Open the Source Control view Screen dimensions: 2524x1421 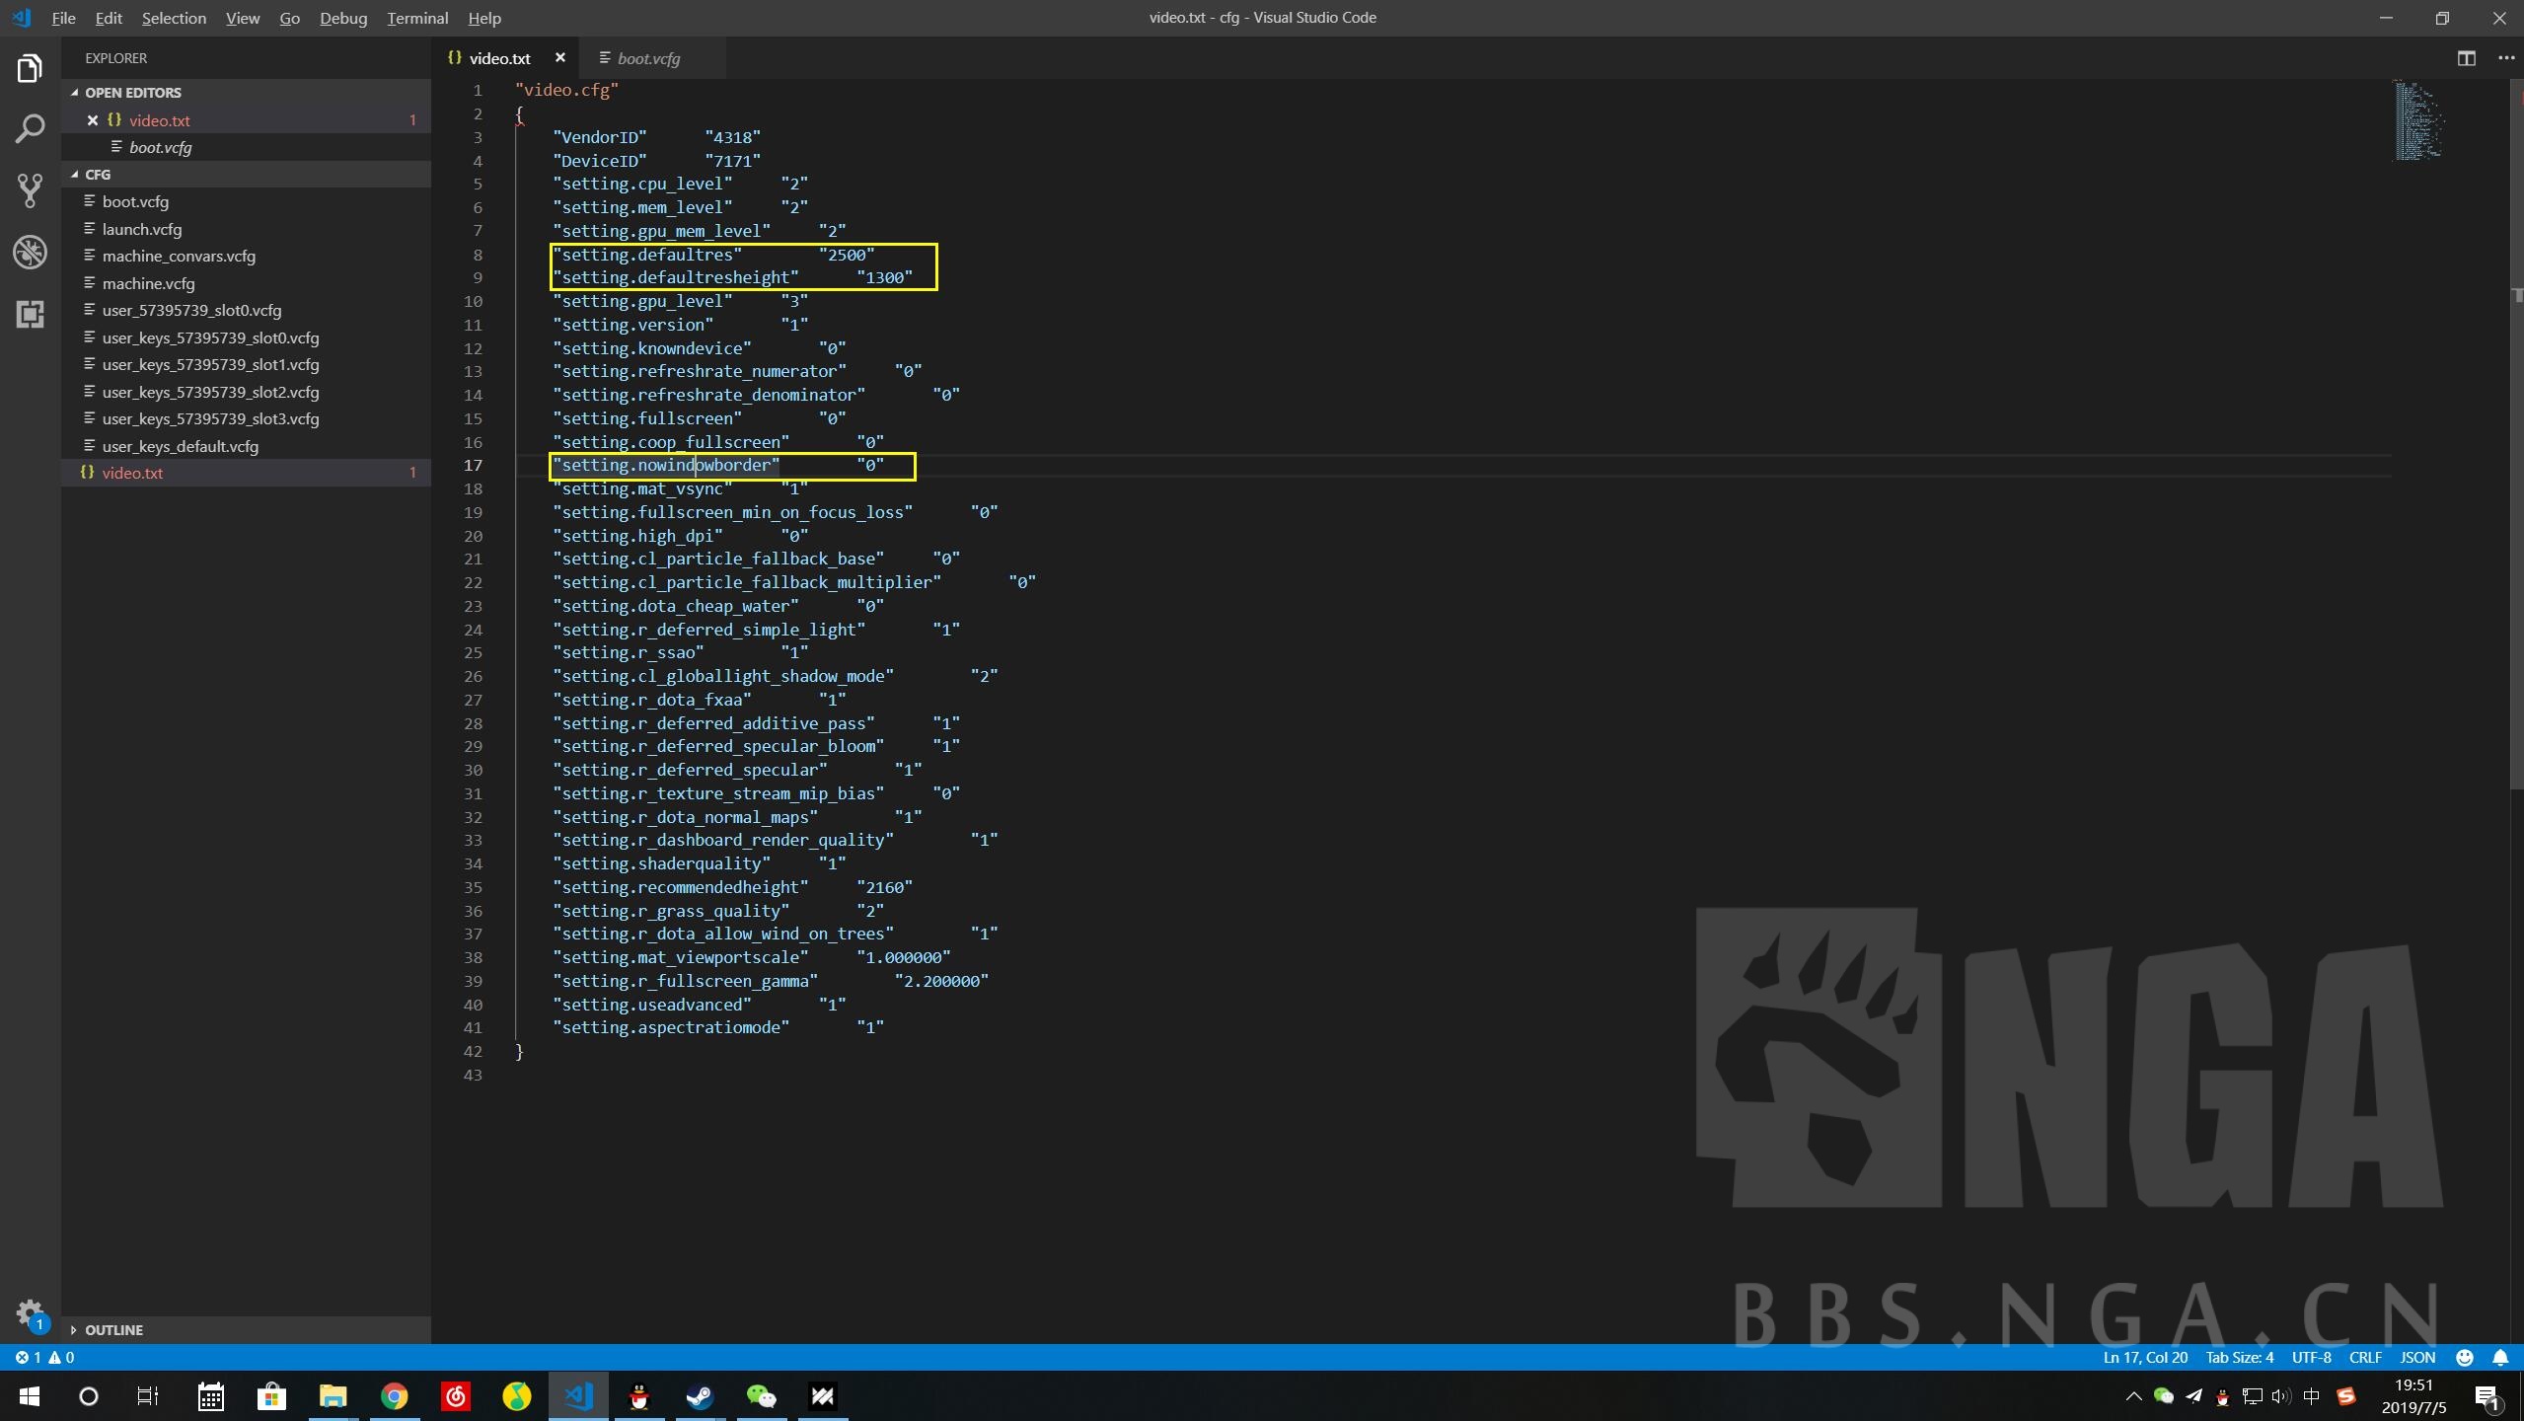tap(30, 189)
